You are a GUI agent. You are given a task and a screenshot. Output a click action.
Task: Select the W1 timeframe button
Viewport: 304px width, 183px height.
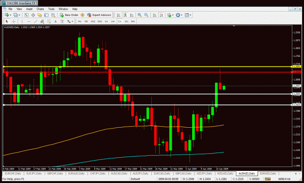[126, 21]
